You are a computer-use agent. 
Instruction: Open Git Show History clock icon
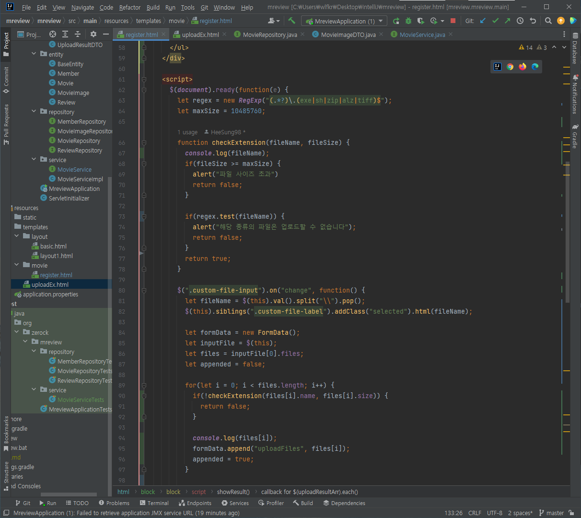click(520, 21)
